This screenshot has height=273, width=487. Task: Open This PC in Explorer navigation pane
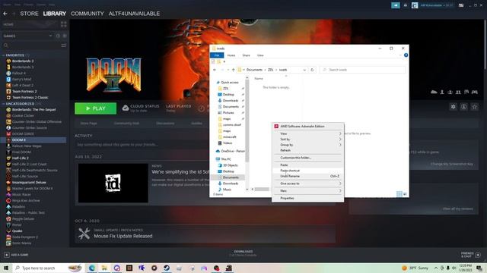[x=226, y=159]
